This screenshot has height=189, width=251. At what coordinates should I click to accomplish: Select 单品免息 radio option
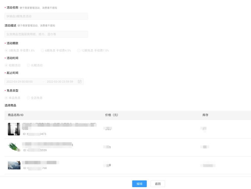[6, 98]
